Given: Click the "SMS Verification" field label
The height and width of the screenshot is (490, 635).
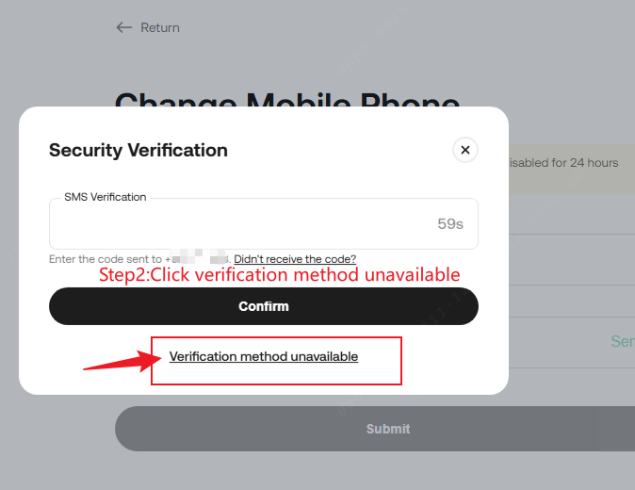Looking at the screenshot, I should [x=105, y=197].
